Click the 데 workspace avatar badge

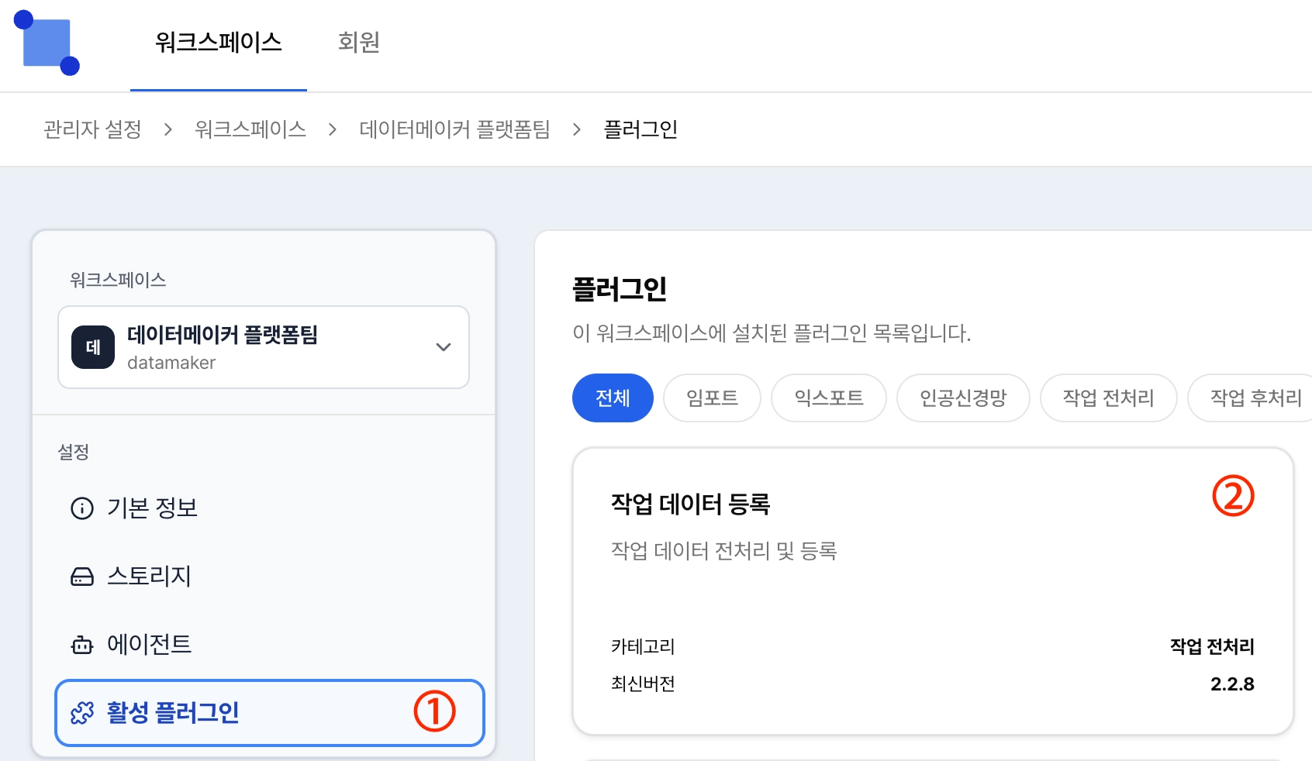tap(93, 347)
